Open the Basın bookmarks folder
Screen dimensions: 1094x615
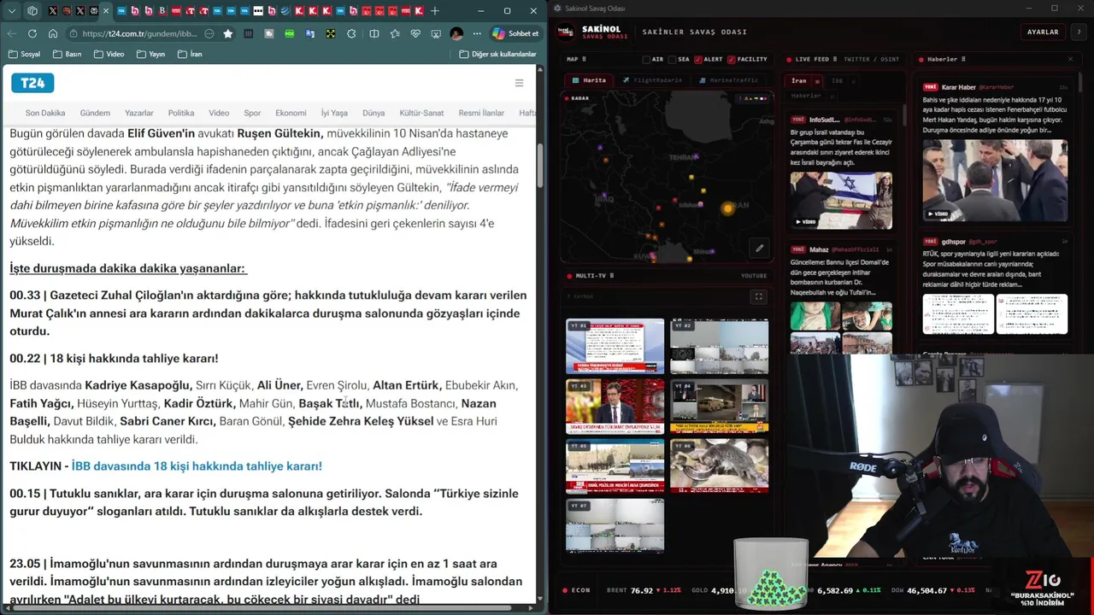tap(68, 54)
